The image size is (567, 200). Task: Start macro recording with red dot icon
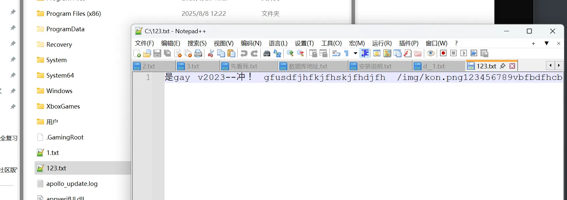coord(443,53)
